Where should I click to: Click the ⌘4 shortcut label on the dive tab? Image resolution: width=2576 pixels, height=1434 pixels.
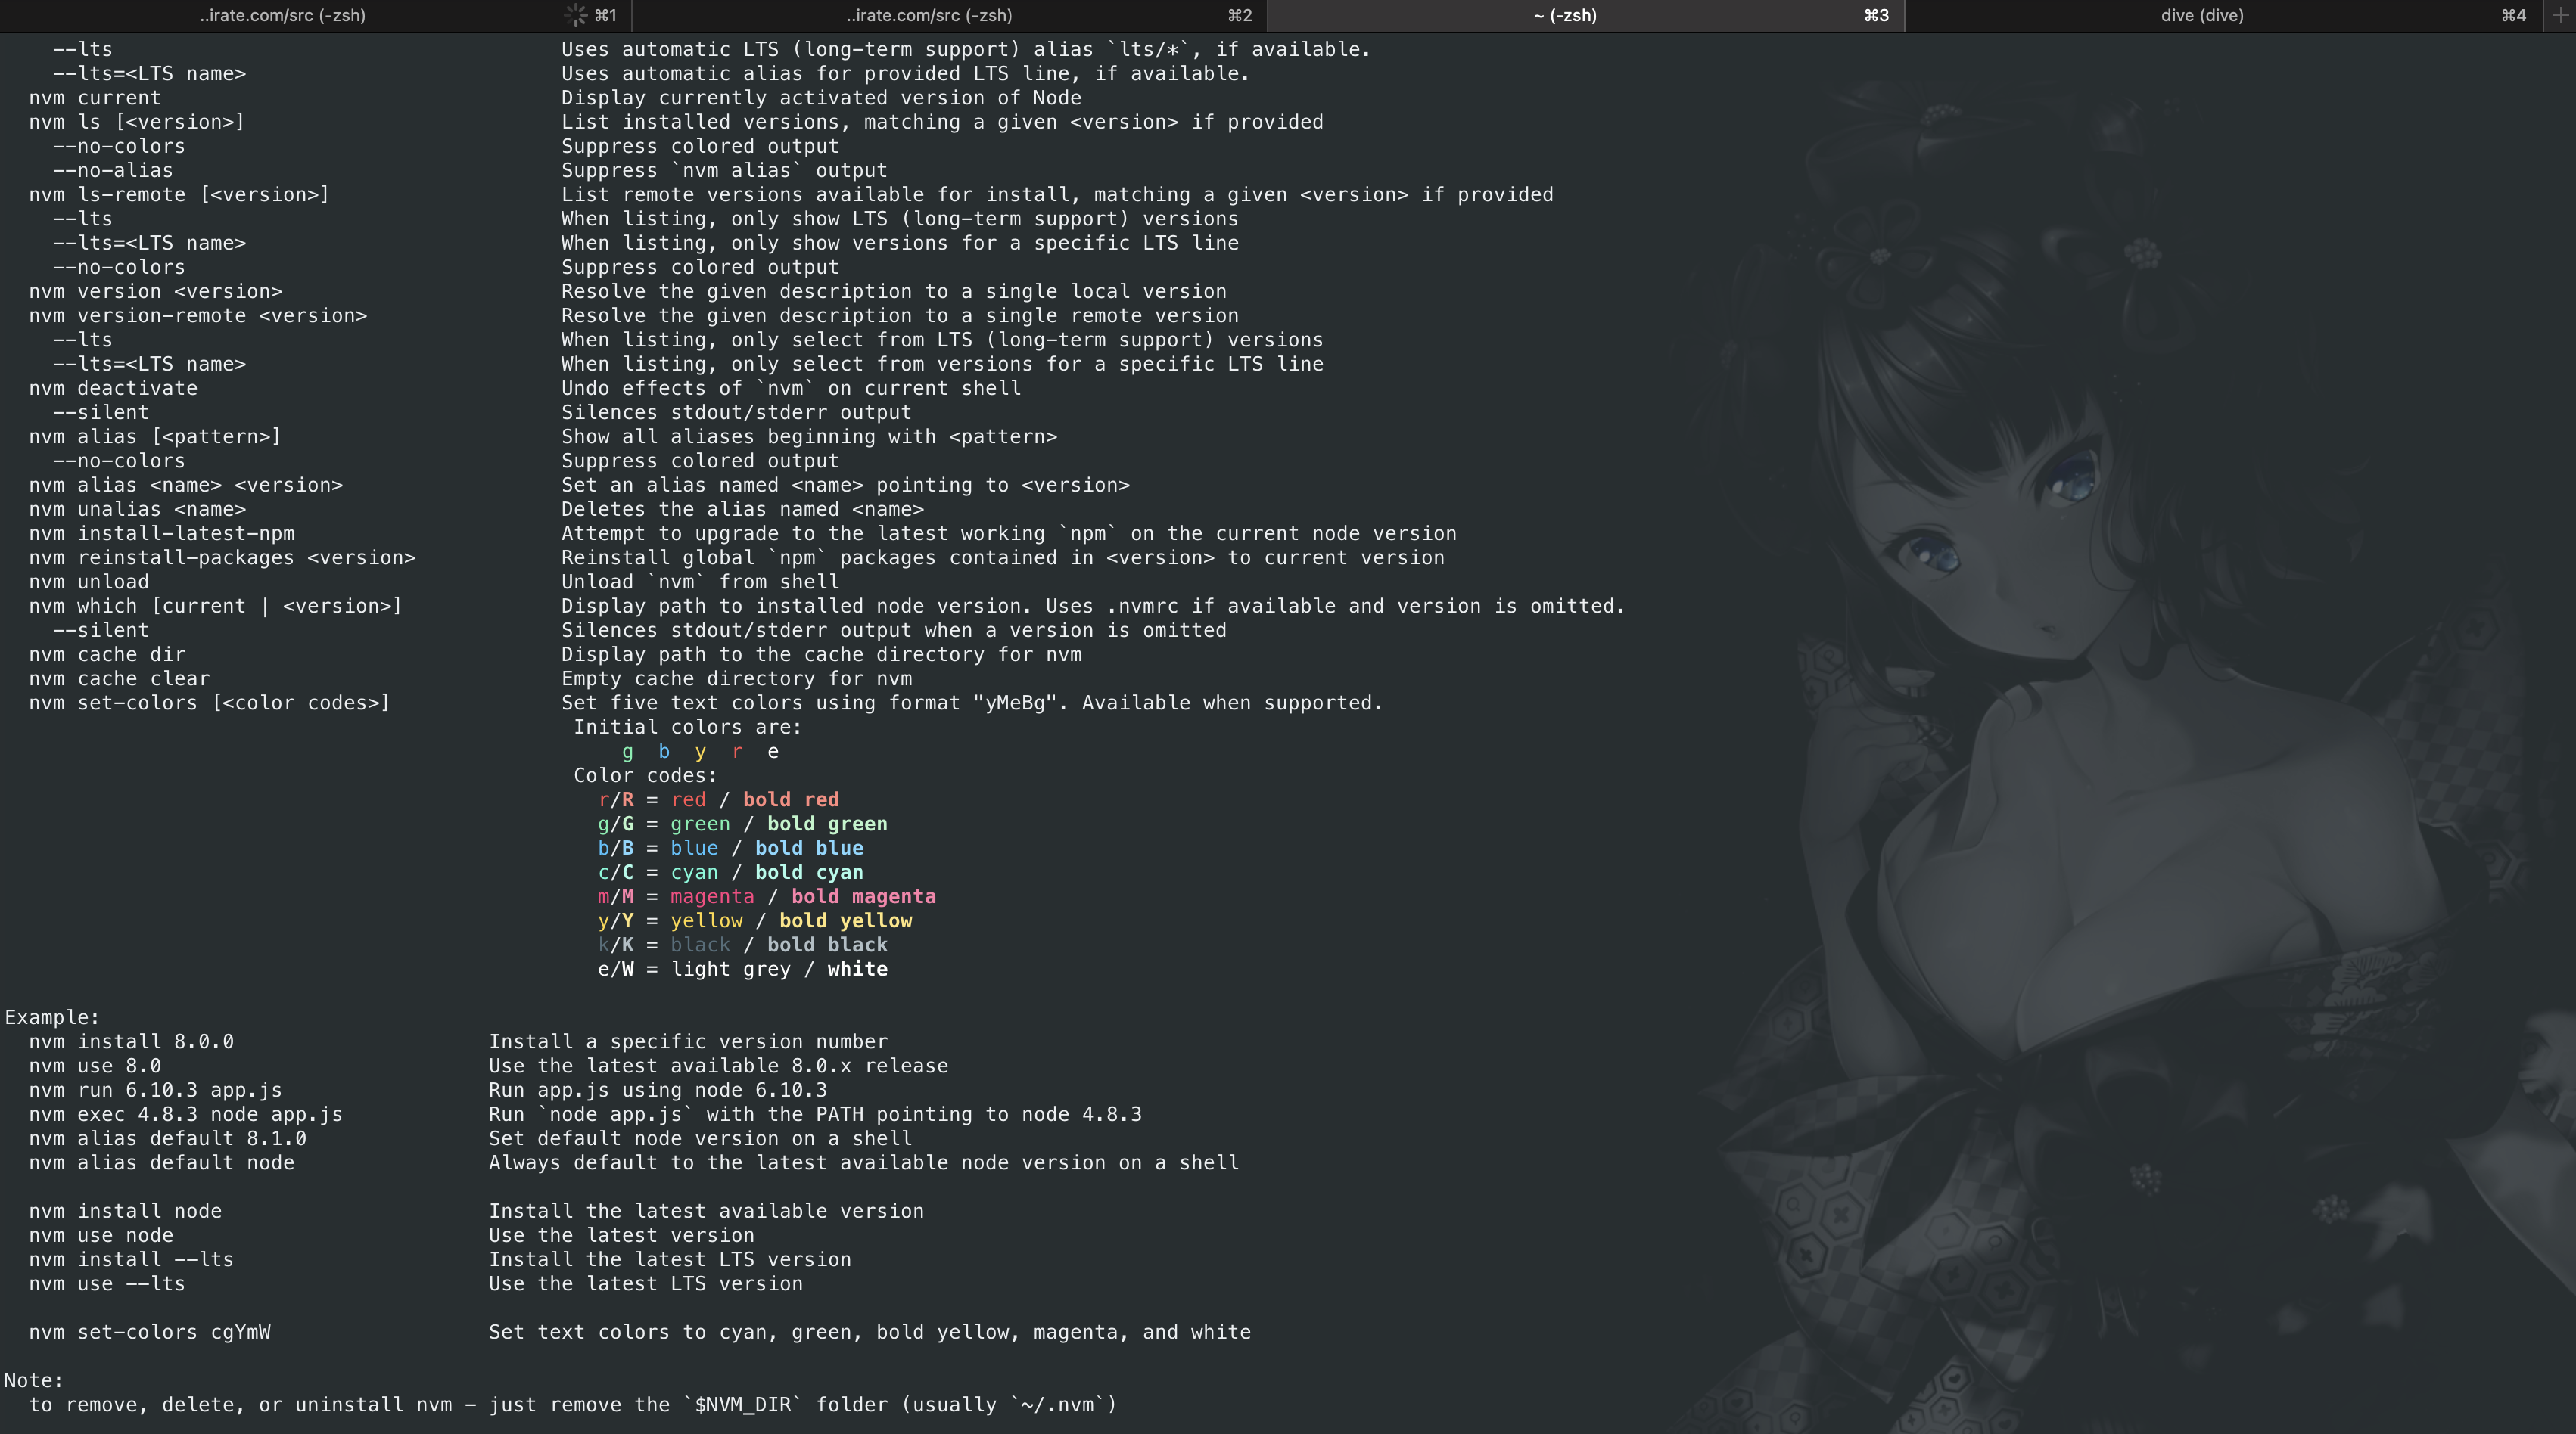point(2513,15)
